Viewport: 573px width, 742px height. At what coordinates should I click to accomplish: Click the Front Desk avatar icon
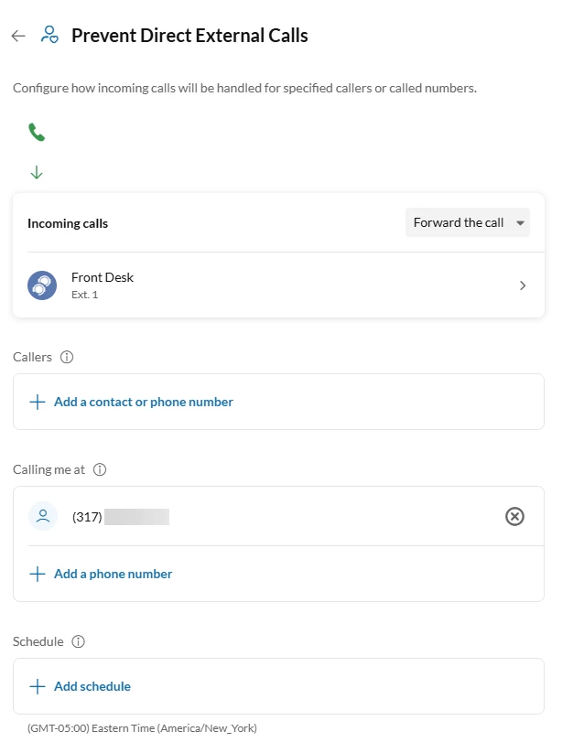42,285
